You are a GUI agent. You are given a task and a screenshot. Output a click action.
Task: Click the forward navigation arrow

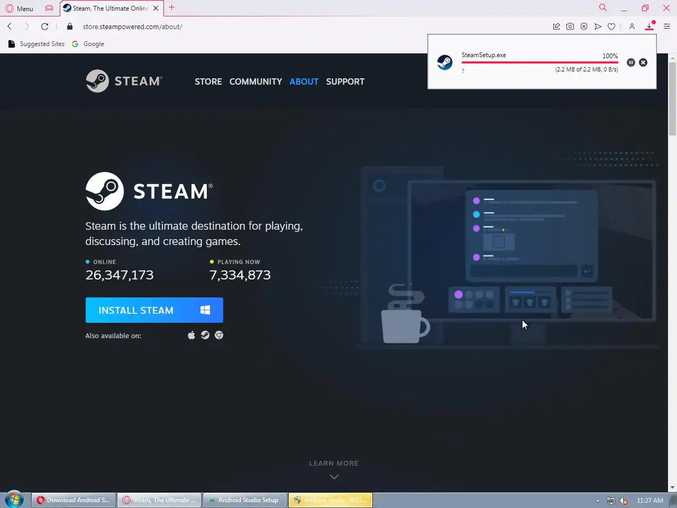pyautogui.click(x=27, y=26)
